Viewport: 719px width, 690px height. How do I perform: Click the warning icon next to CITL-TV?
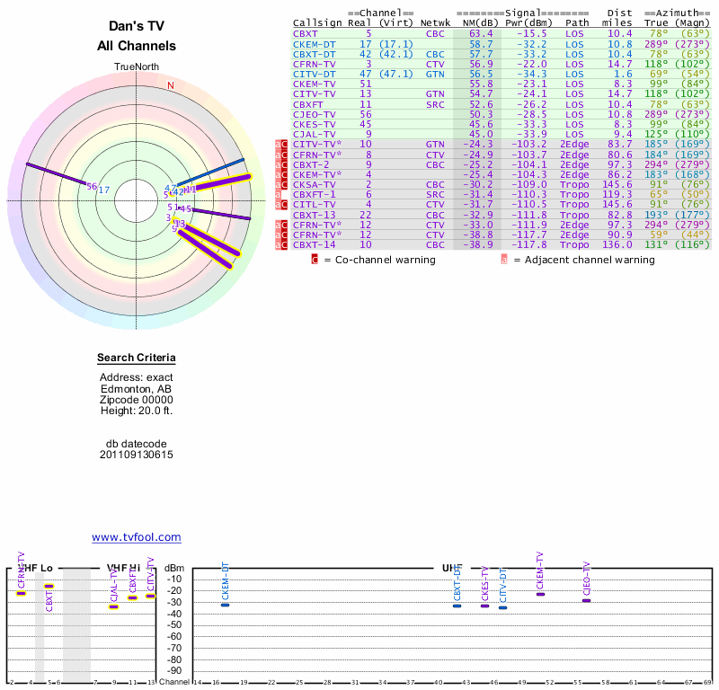[x=282, y=205]
